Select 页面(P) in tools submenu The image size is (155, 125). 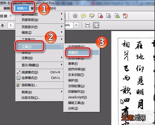point(82,52)
